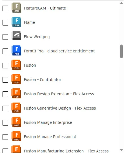This screenshot has height=153, width=125.
Task: Click the Fusion Manage Enterprise MNG icon
Action: pyautogui.click(x=16, y=122)
